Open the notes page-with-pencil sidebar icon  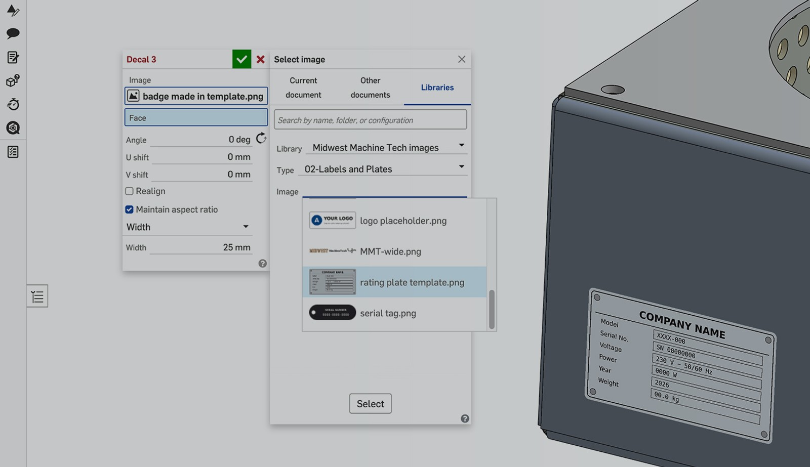(13, 57)
